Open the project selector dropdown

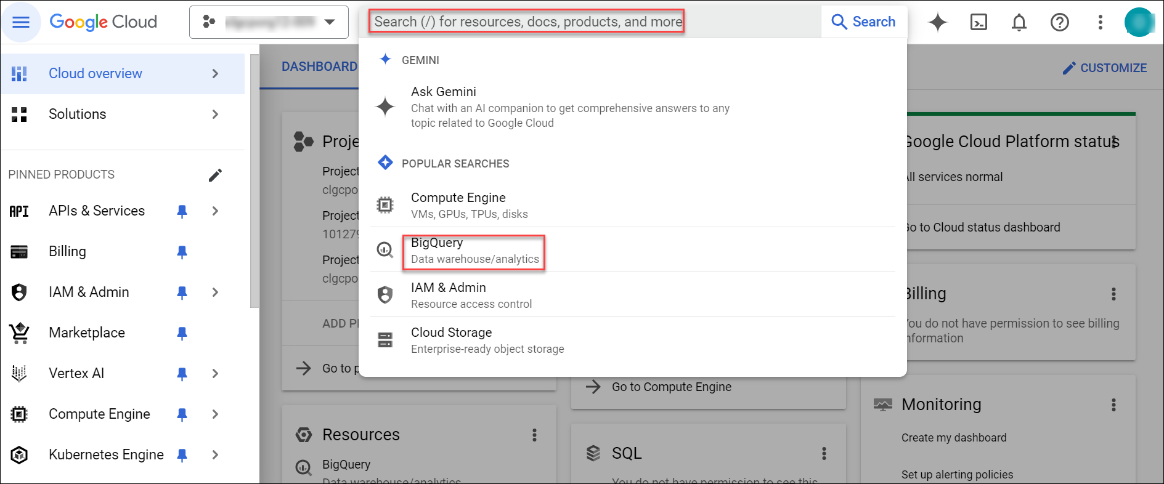coord(269,22)
